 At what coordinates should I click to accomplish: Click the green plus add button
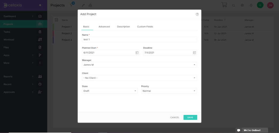point(260,5)
